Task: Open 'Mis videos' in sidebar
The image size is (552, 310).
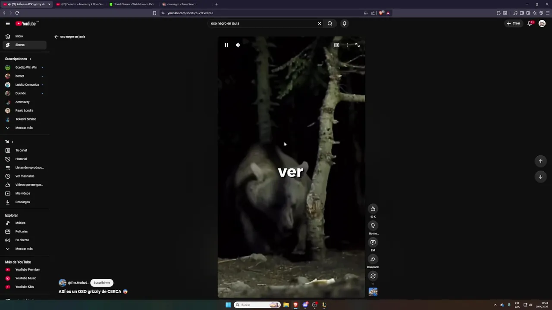Action: tap(24, 193)
